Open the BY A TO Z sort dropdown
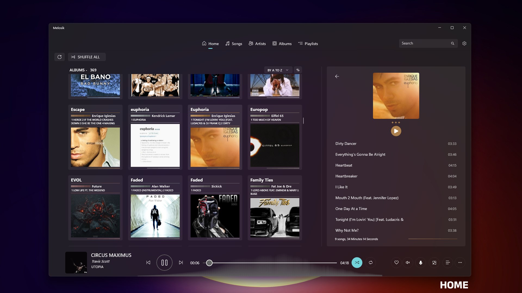522x293 pixels. coord(278,70)
